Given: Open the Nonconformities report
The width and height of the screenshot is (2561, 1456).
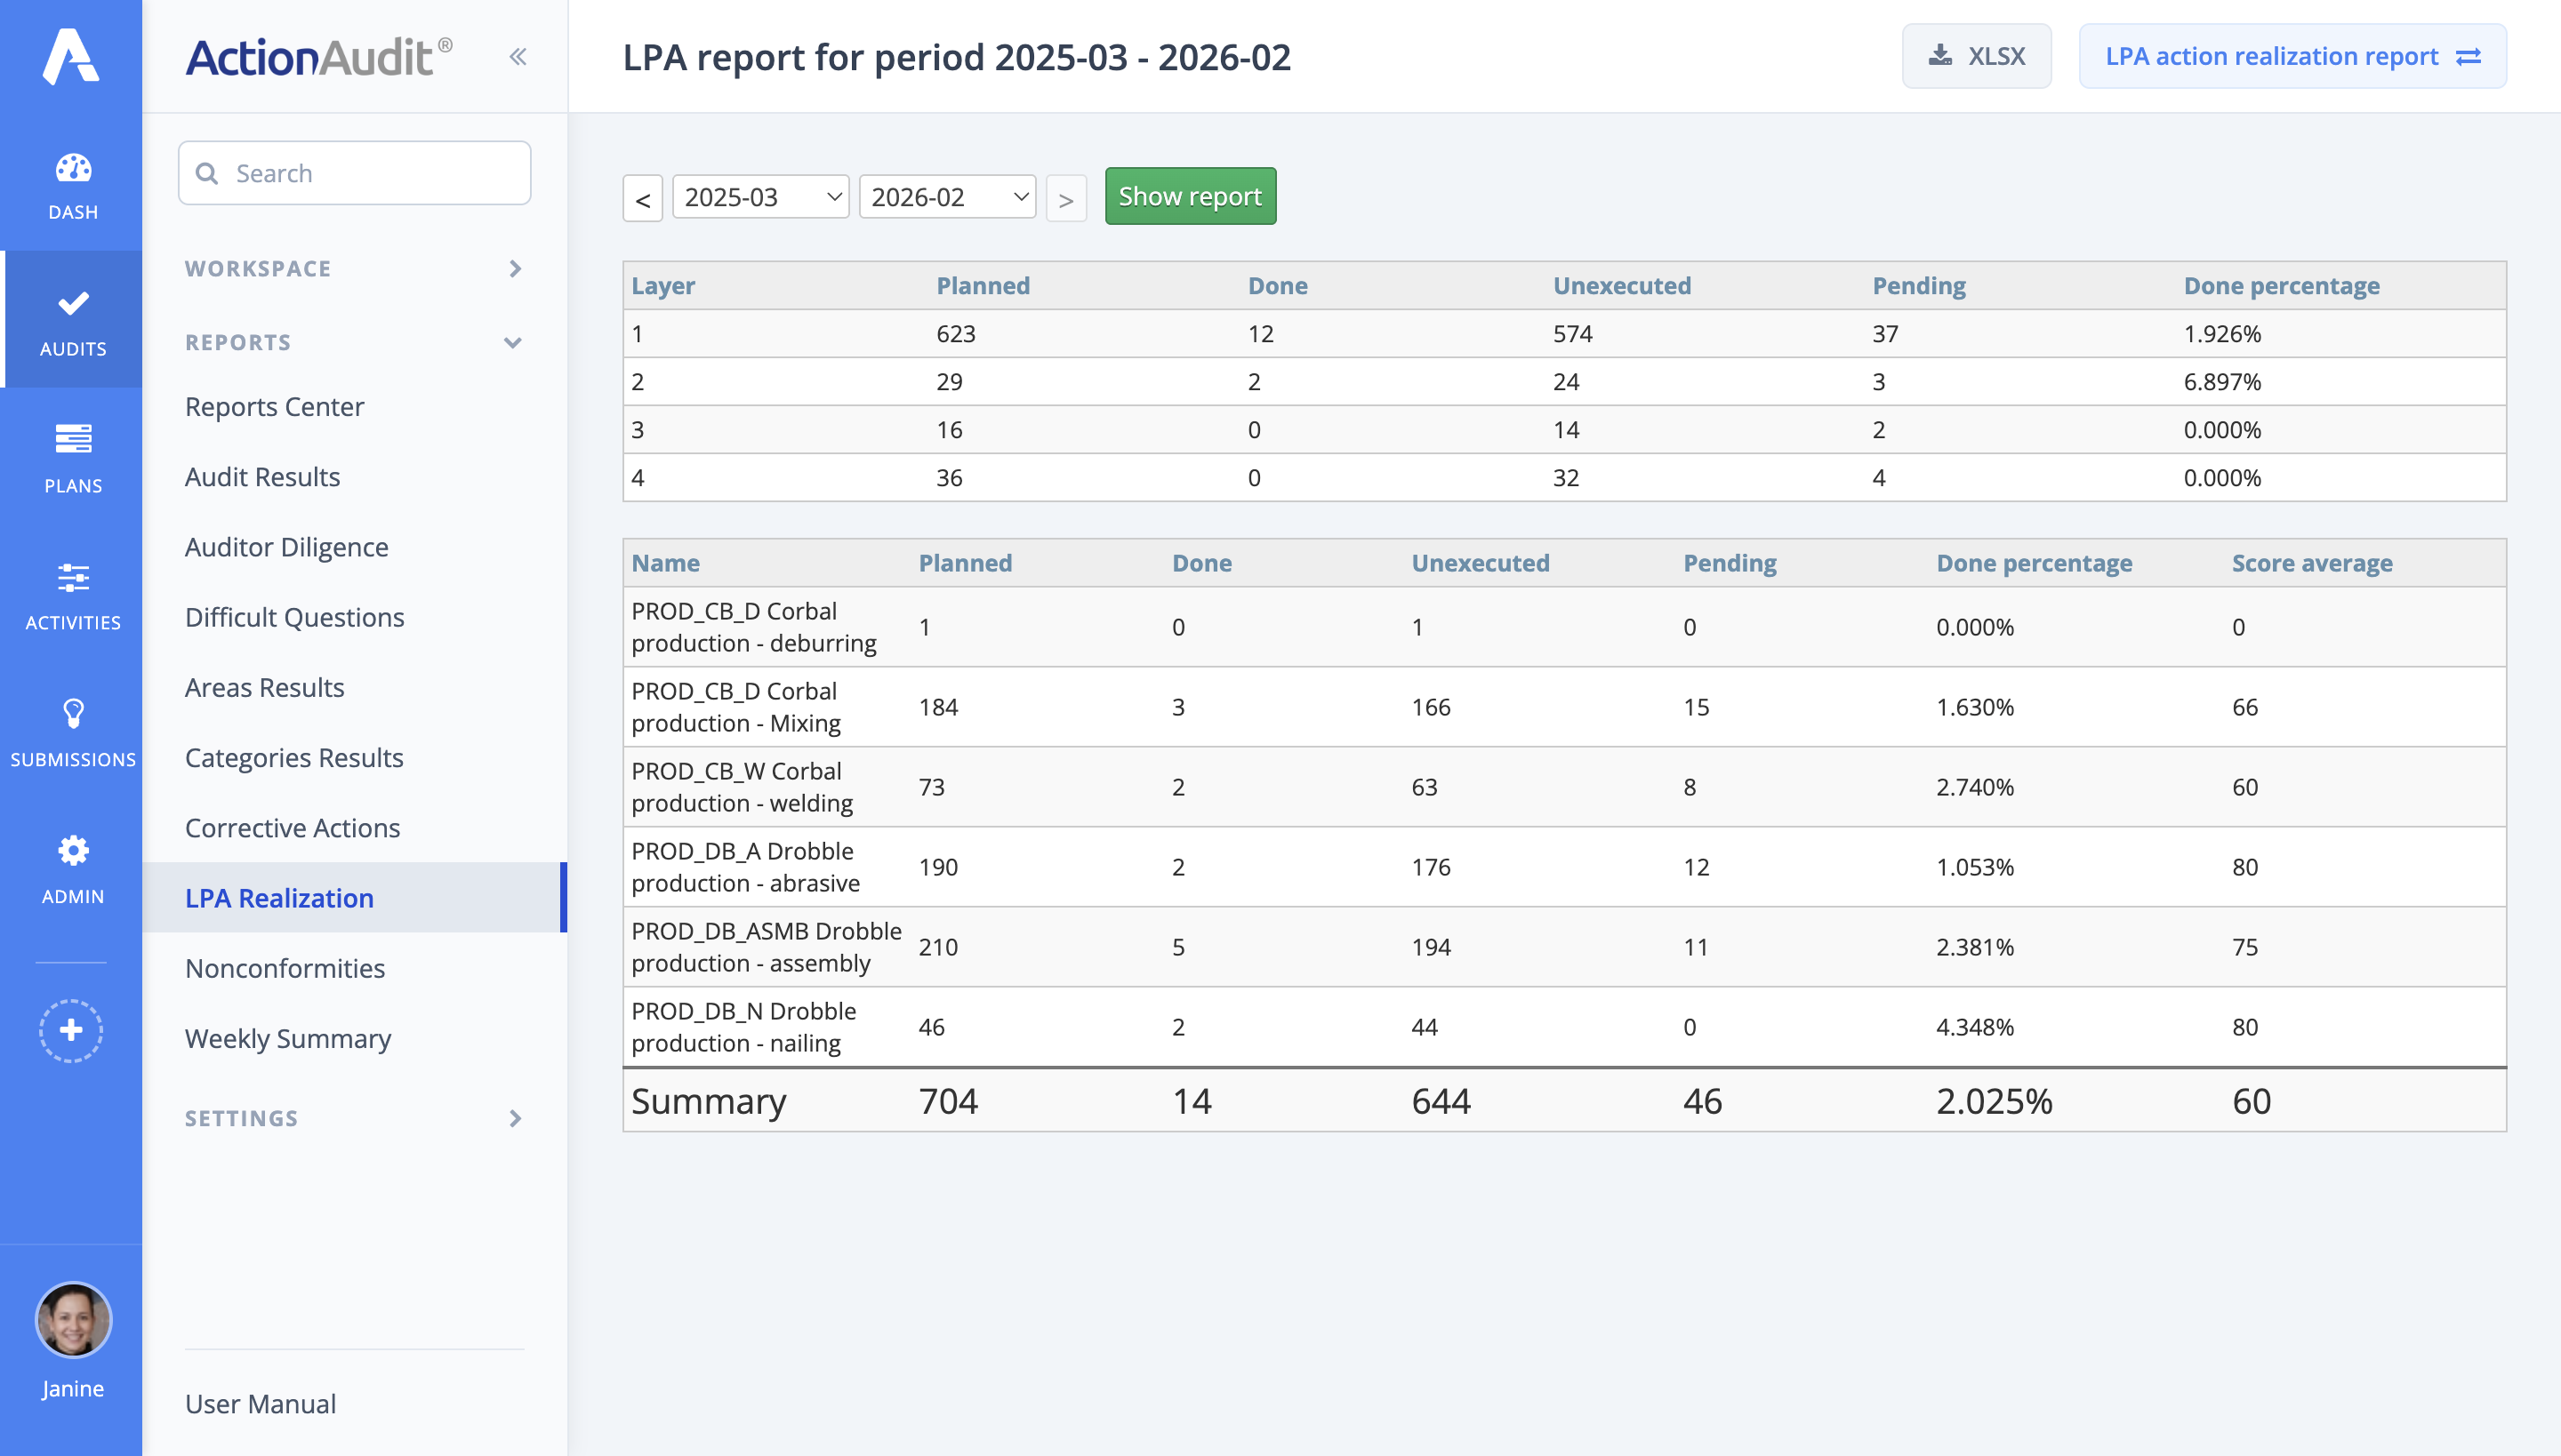Looking at the screenshot, I should point(285,968).
